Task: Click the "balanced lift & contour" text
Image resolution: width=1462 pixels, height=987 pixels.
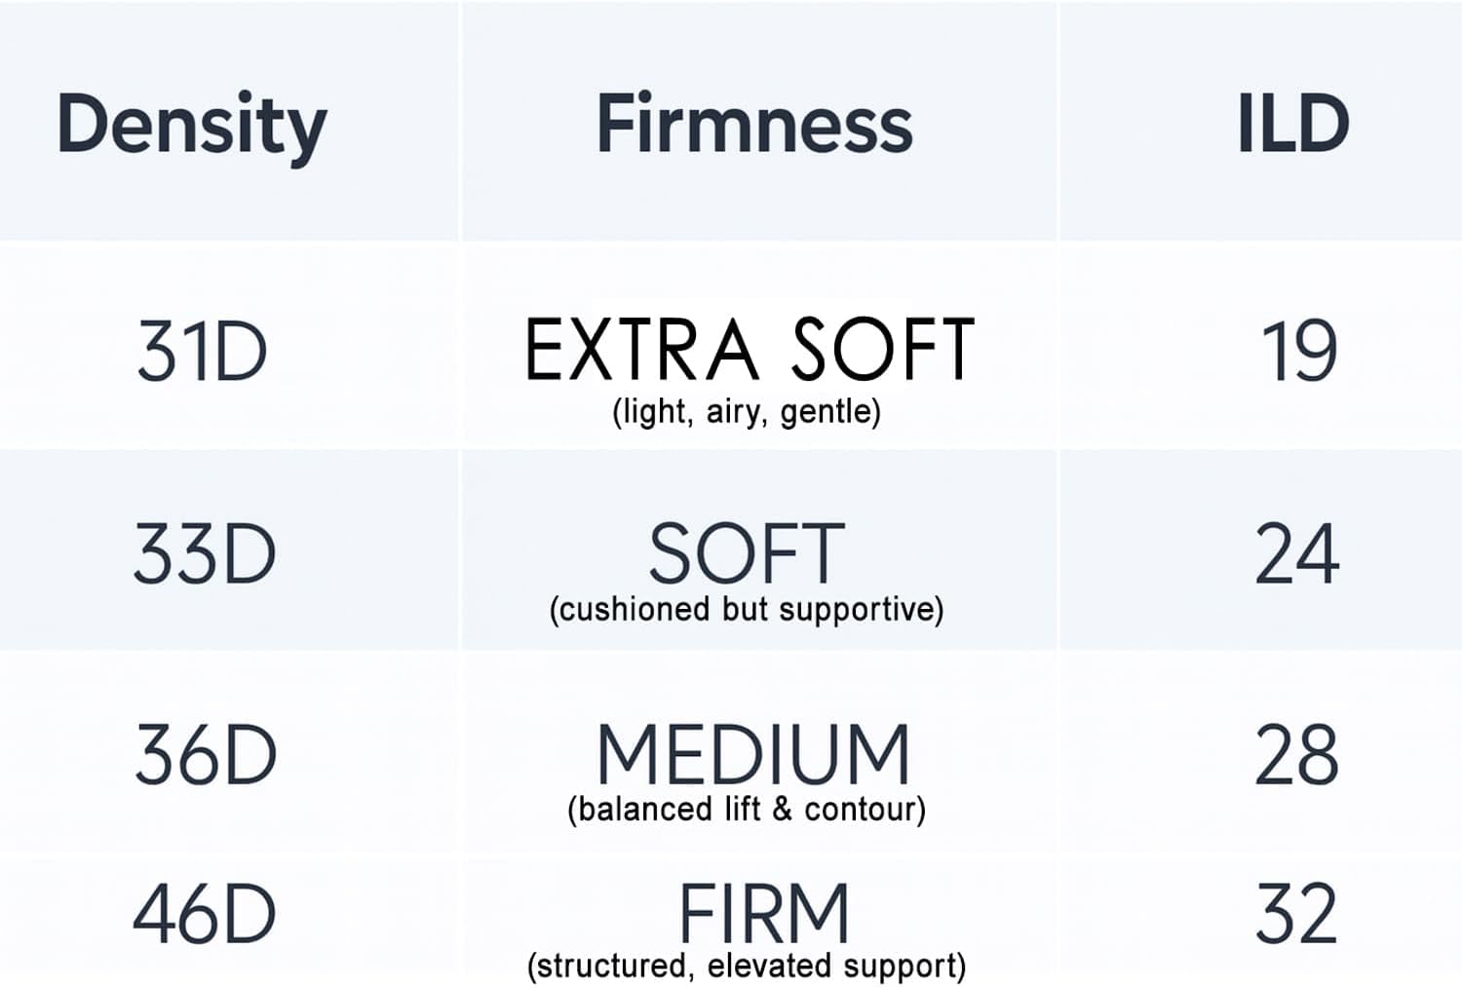Action: (747, 810)
